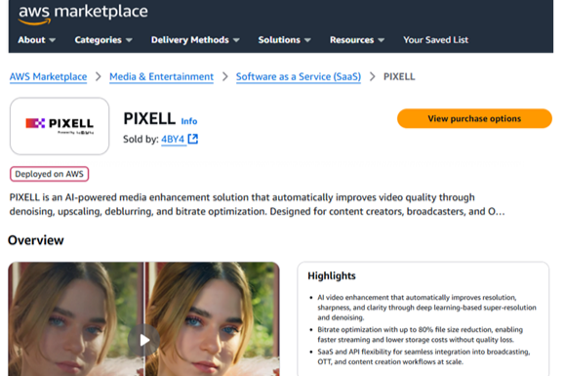Follow the AWS Marketplace breadcrumb link

(48, 77)
